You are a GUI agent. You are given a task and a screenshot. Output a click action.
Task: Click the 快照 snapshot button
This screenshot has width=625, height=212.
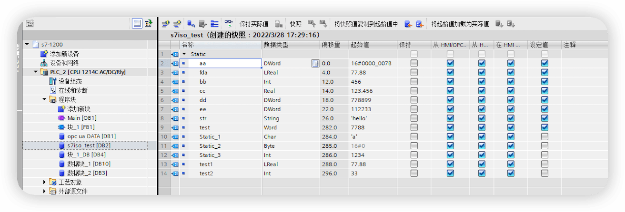tap(295, 24)
